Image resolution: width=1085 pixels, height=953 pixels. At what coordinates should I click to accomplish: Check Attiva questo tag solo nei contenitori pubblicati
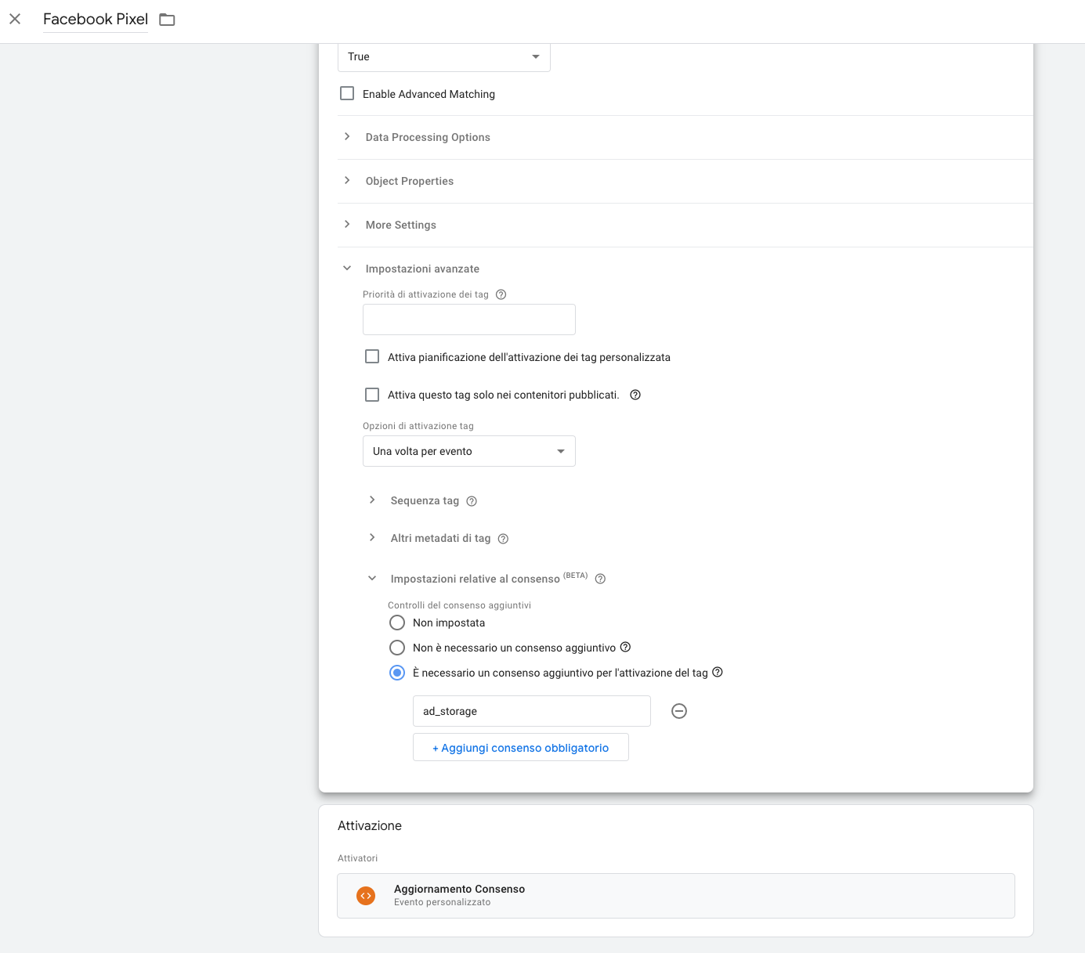click(x=372, y=395)
